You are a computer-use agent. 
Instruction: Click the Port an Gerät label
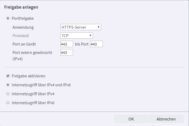pos(24,44)
